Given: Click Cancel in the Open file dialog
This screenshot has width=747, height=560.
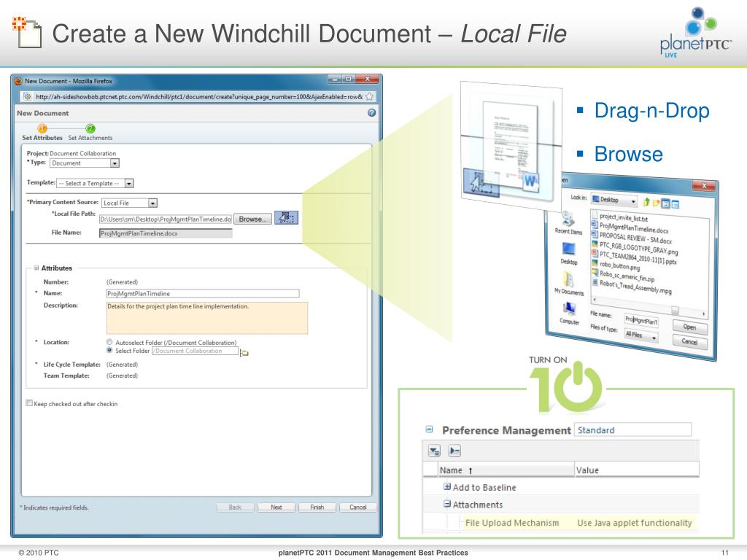Looking at the screenshot, I should (689, 341).
